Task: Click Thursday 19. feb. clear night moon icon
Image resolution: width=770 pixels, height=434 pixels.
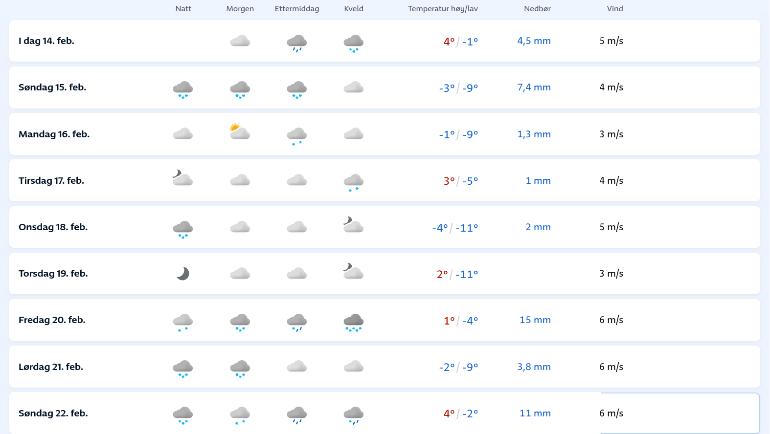Action: [183, 273]
